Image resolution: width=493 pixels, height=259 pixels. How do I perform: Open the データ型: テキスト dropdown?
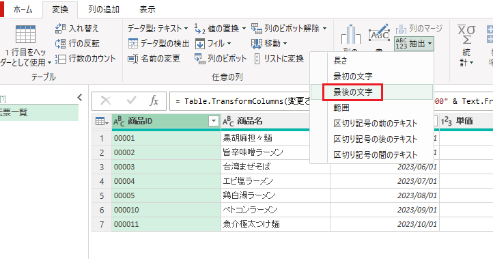[x=158, y=29]
